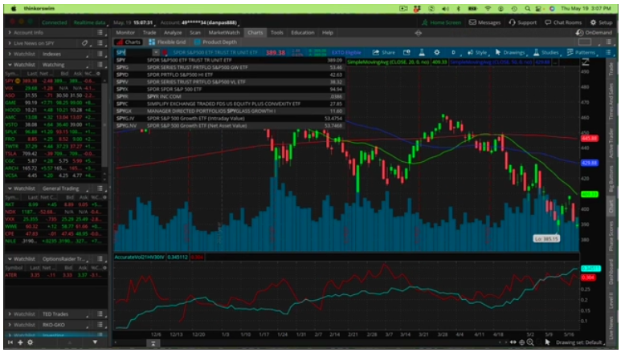
Task: Click link icon in Live News panel
Action: tap(84, 43)
